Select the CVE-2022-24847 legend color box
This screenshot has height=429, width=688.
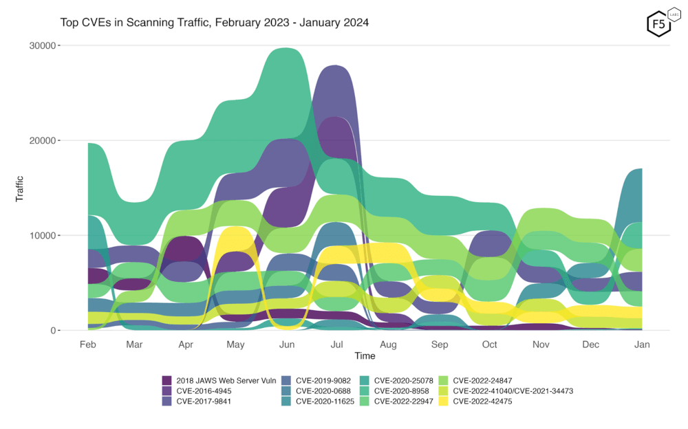[444, 380]
